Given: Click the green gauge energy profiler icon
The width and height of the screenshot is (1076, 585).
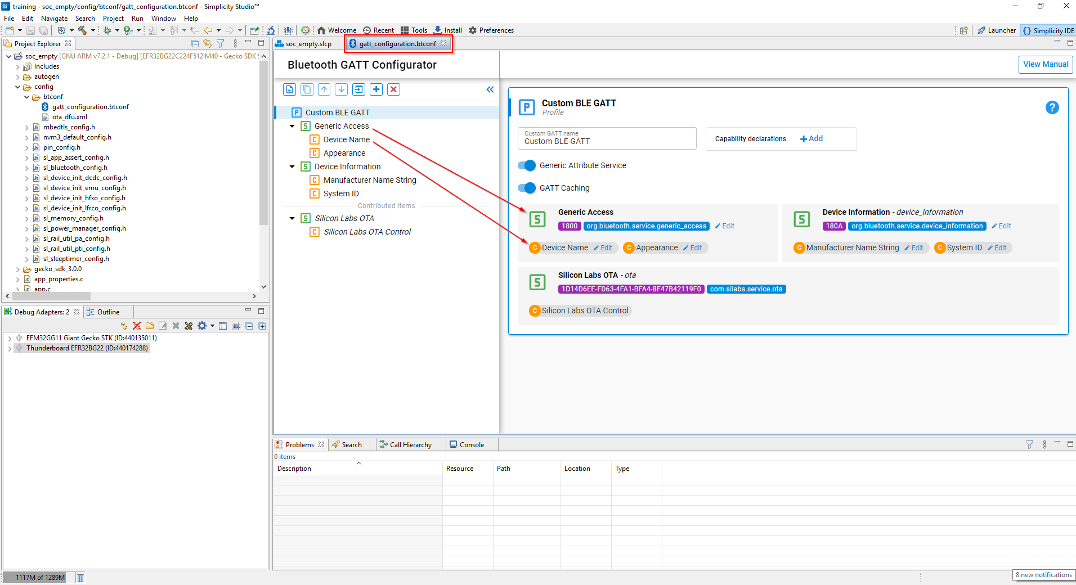Looking at the screenshot, I should click(x=306, y=30).
